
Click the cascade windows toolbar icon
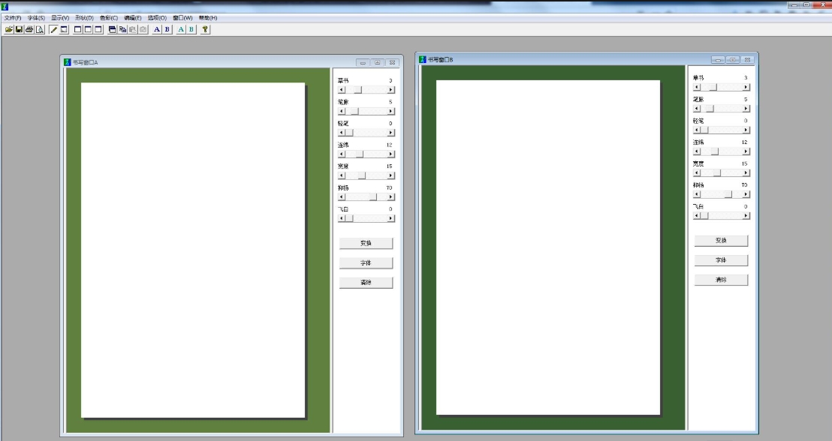point(113,30)
